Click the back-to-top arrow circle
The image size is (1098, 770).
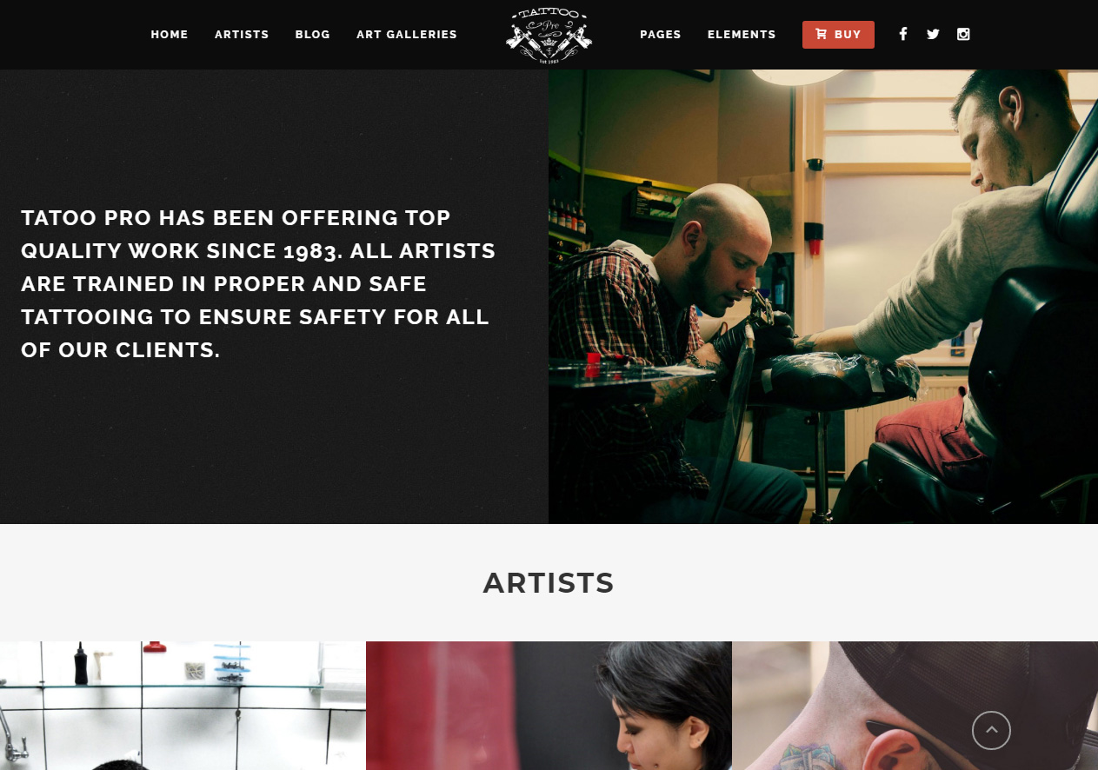(991, 730)
